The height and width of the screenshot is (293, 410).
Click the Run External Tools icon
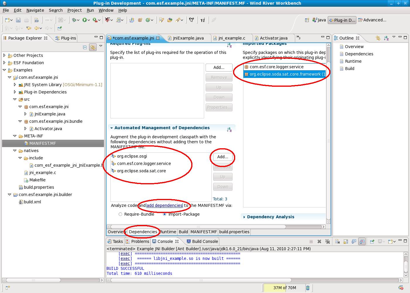pyautogui.click(x=95, y=20)
